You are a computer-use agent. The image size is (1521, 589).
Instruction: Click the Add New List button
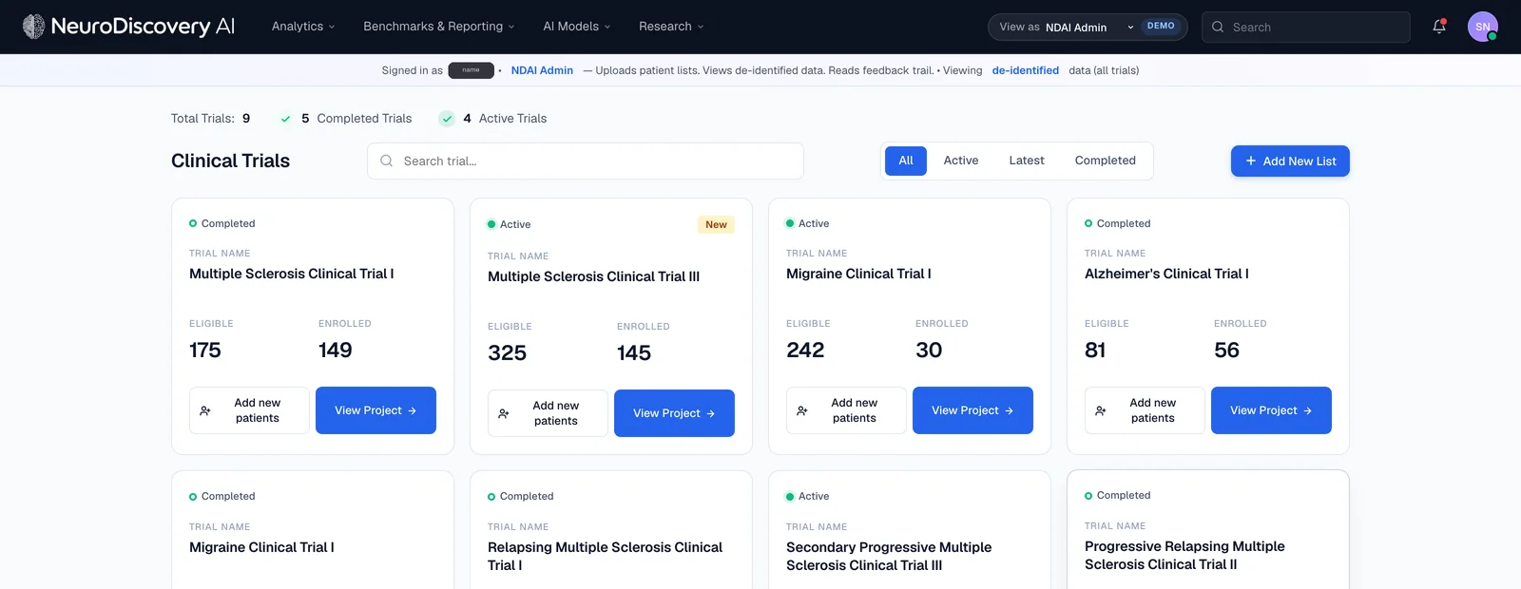click(1290, 161)
